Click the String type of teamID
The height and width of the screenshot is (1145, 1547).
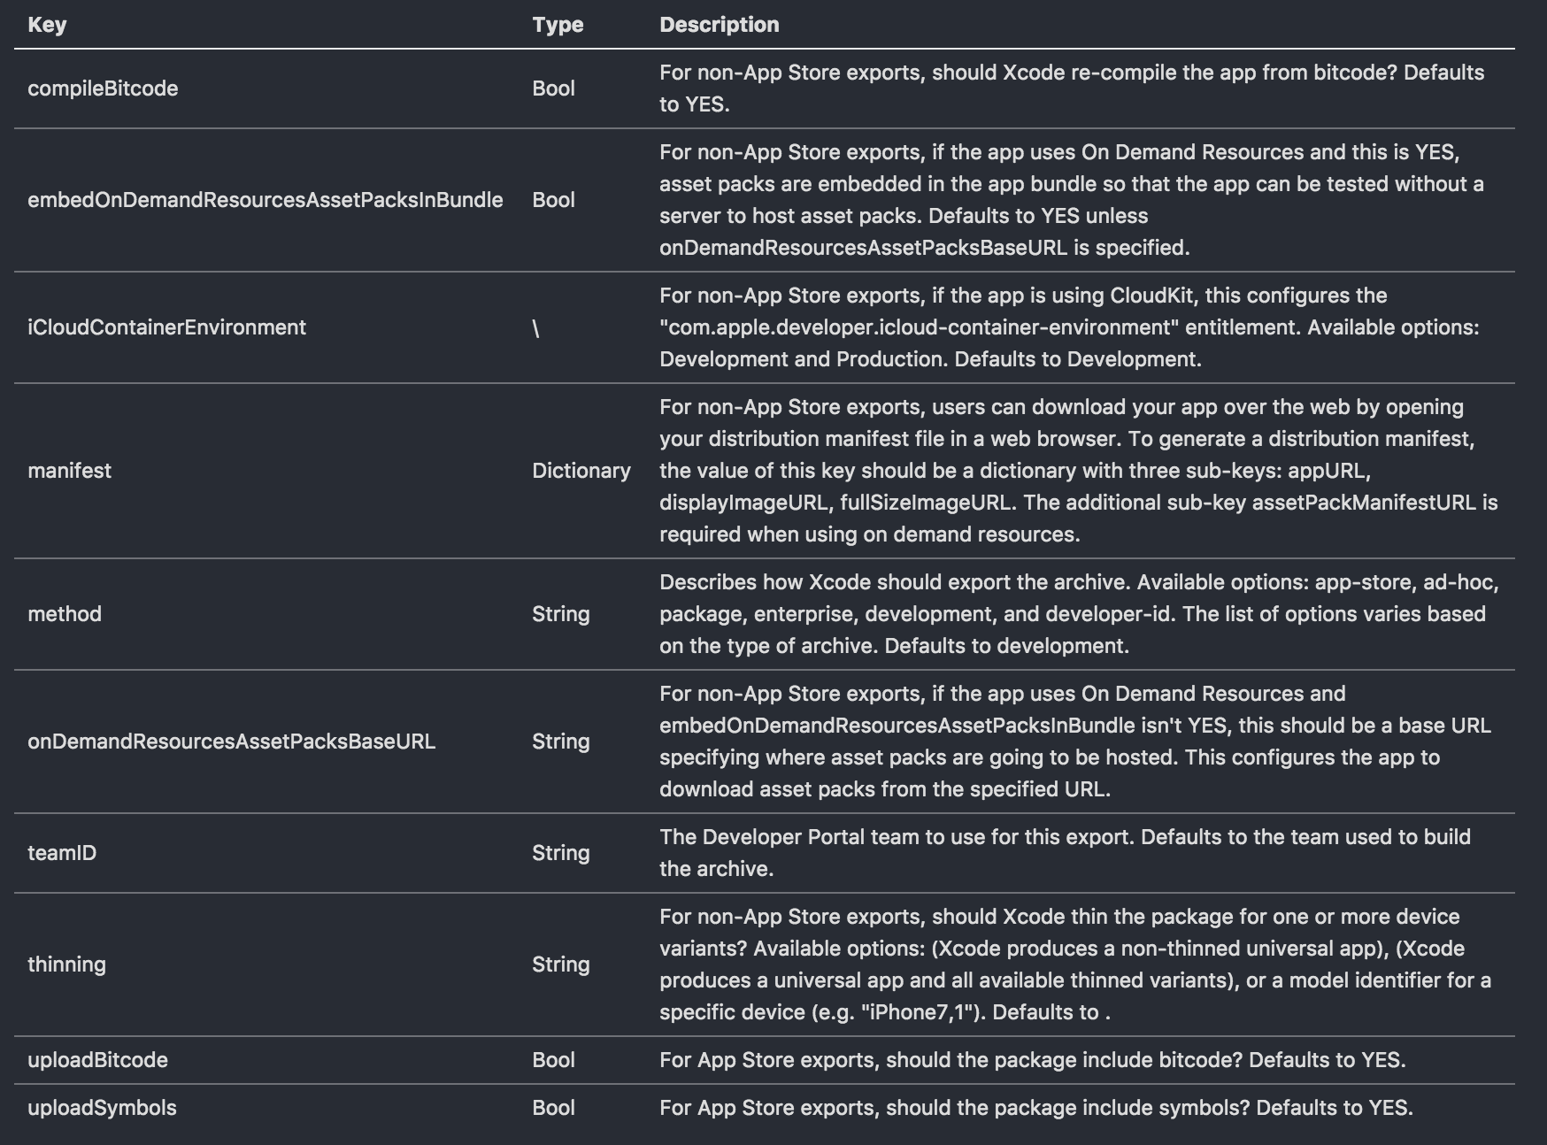coord(560,853)
